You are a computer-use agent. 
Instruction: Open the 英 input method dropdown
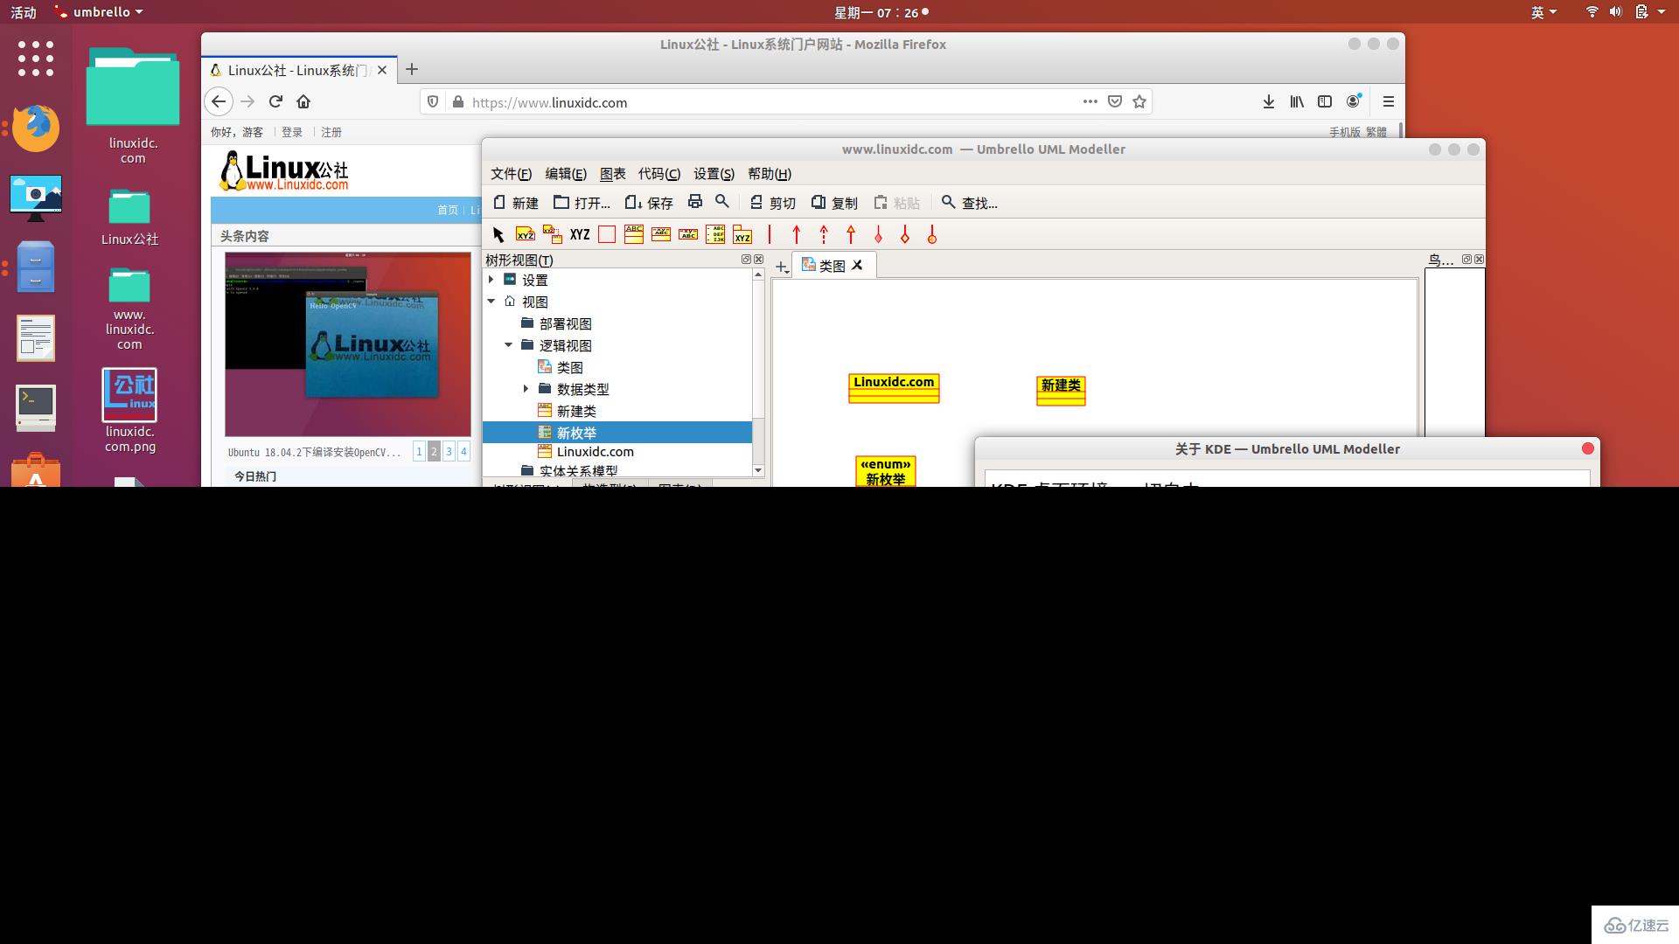[1543, 12]
